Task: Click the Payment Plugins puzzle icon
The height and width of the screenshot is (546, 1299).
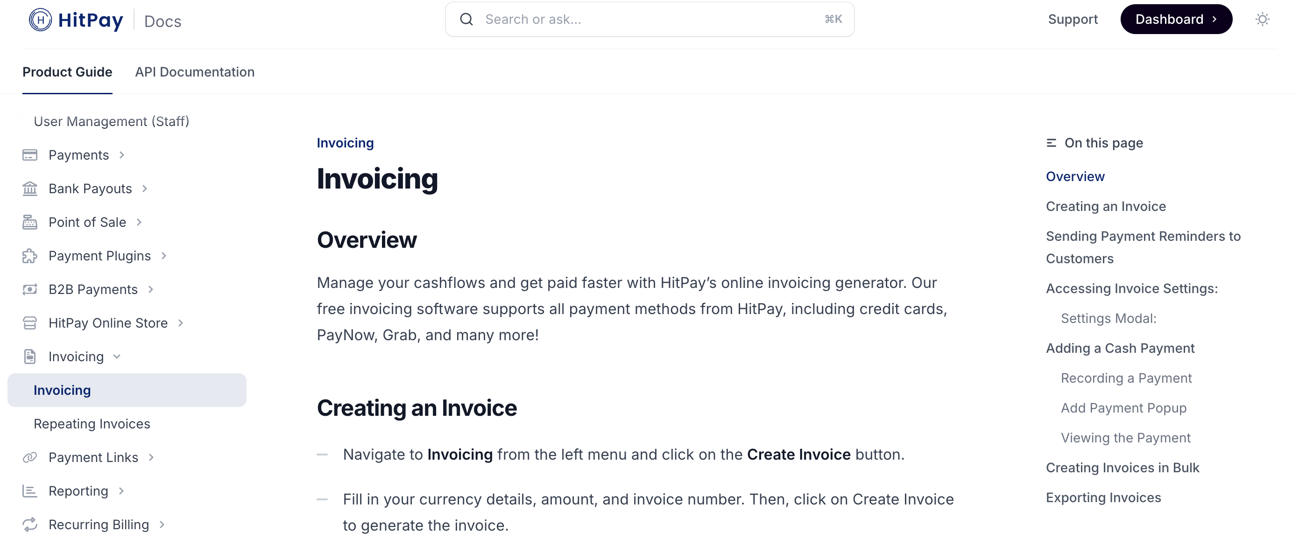Action: [x=30, y=256]
